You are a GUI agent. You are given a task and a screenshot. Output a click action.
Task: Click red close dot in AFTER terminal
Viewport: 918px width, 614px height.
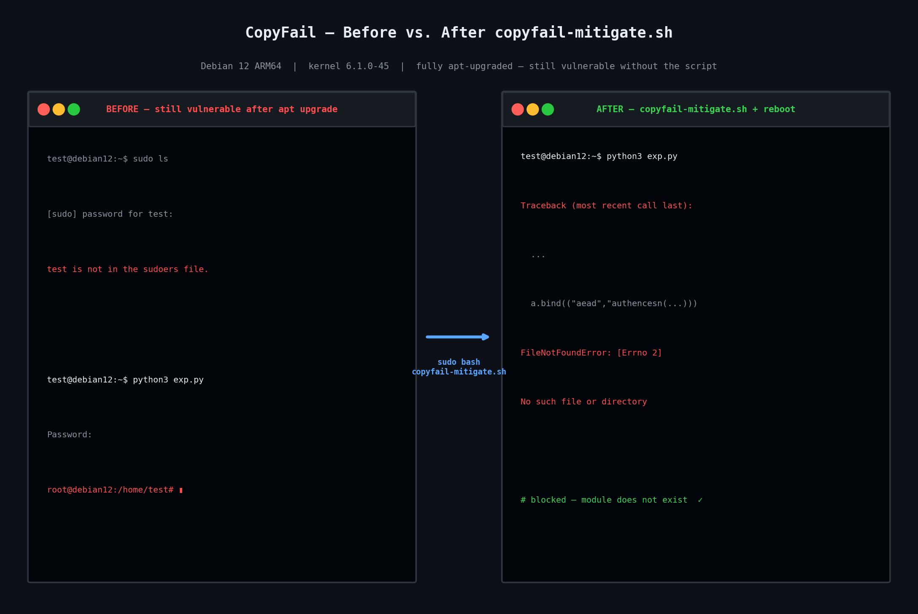[518, 109]
